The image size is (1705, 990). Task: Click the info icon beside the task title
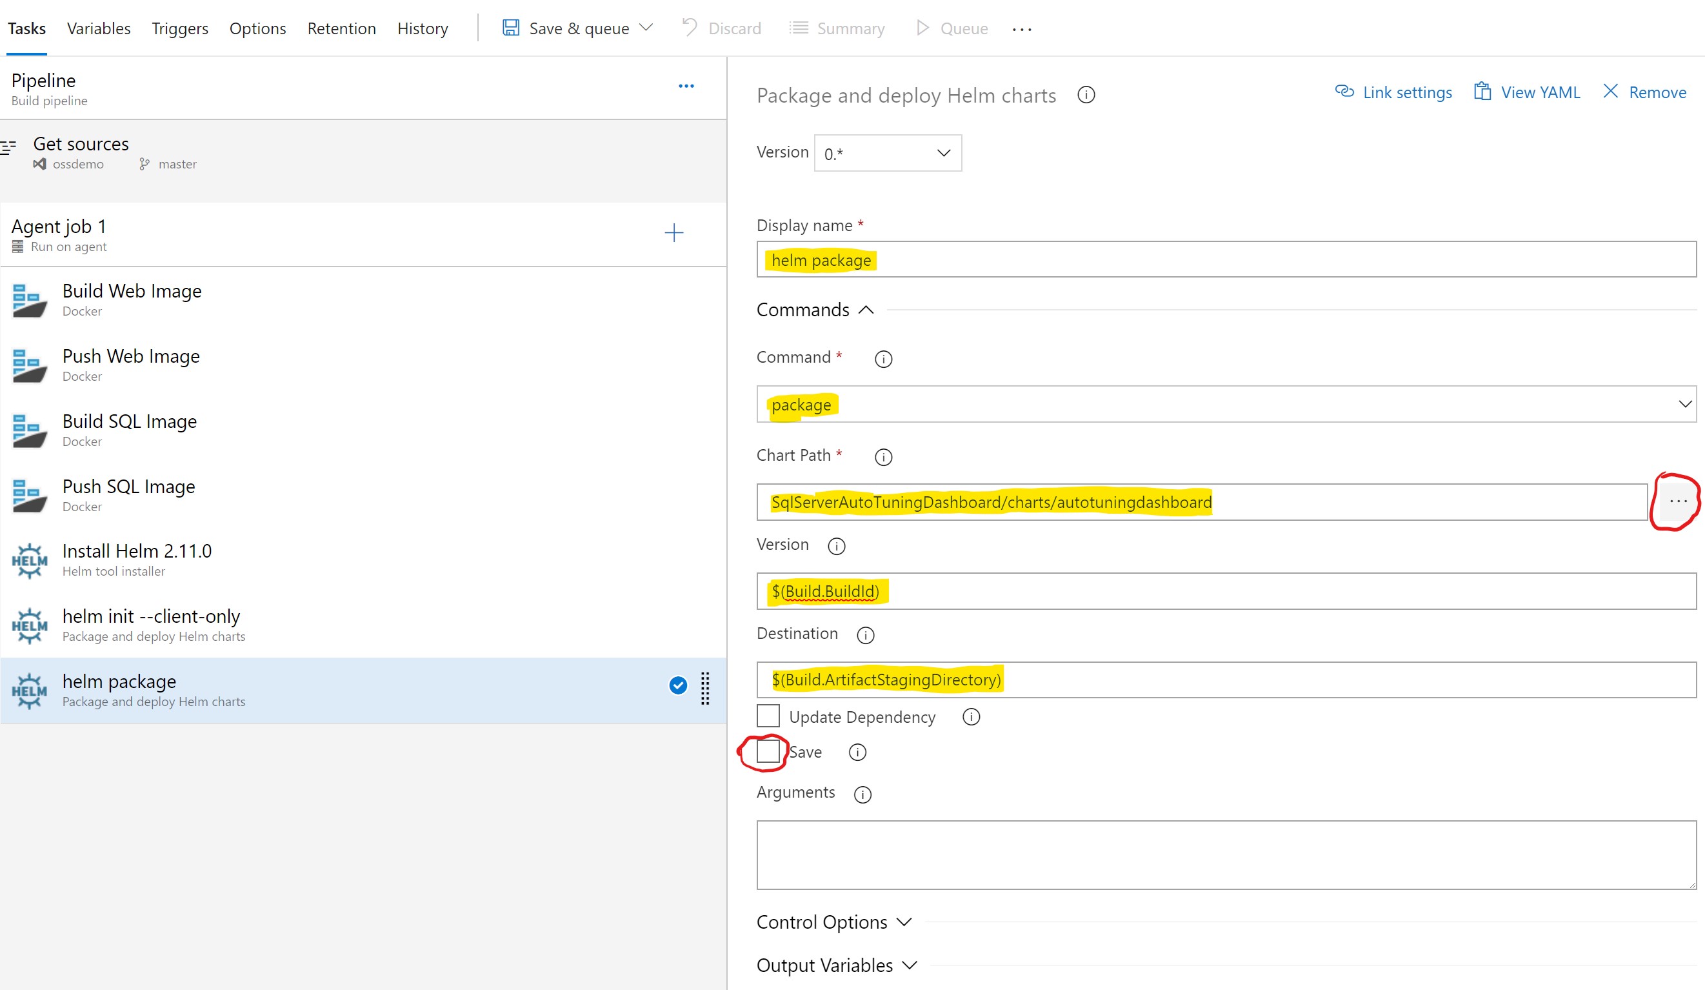1086,96
